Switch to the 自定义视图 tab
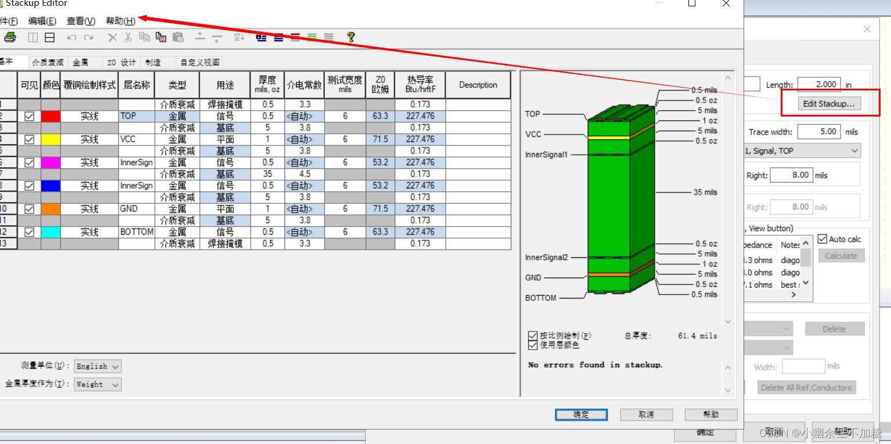891x444 pixels. (200, 63)
